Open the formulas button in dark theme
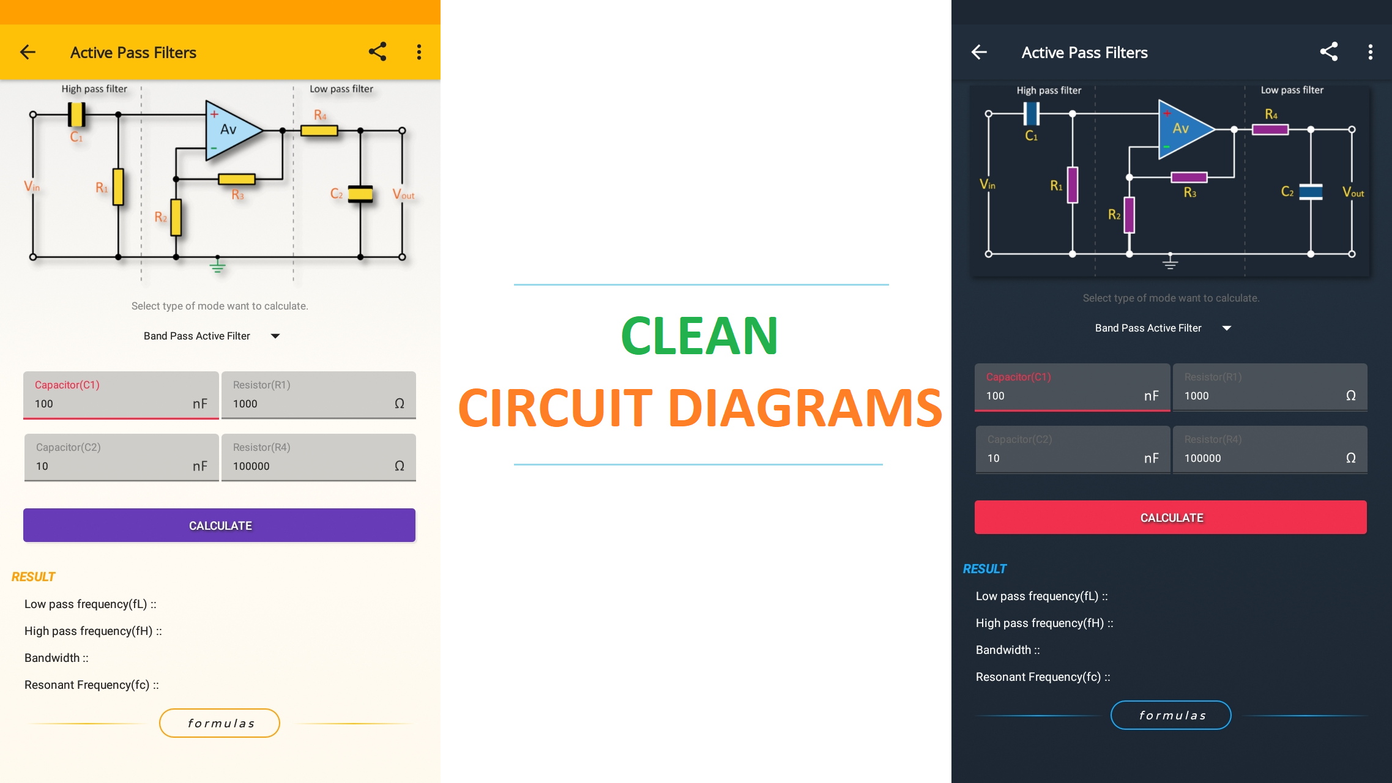 tap(1171, 714)
